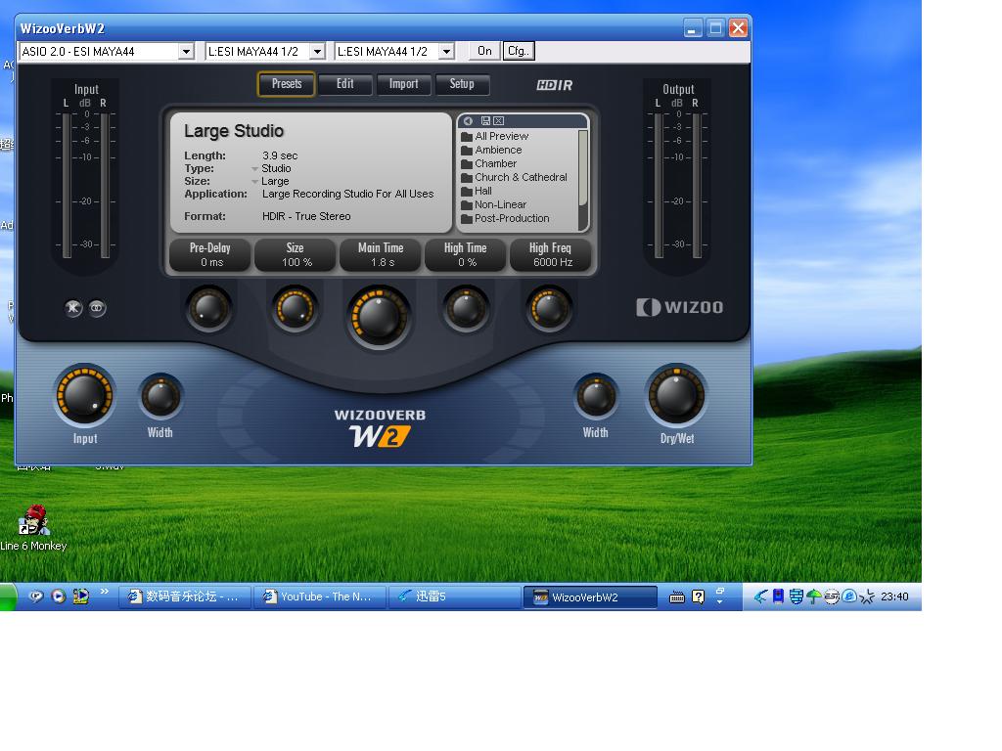
Task: Open the Type dropdown arrow next to Studio
Action: pos(255,169)
